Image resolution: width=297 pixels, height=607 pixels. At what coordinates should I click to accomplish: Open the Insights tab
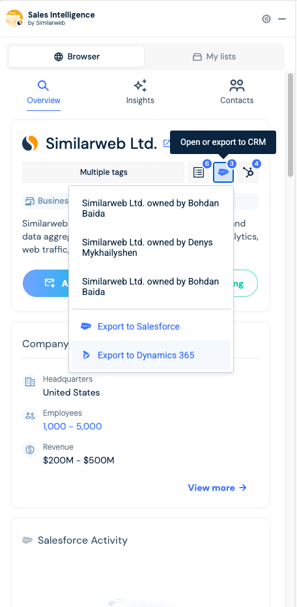pyautogui.click(x=140, y=92)
